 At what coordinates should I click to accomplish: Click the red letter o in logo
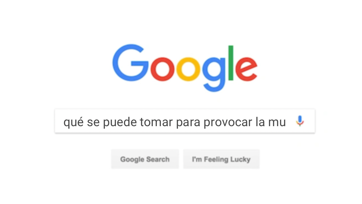[x=163, y=69]
